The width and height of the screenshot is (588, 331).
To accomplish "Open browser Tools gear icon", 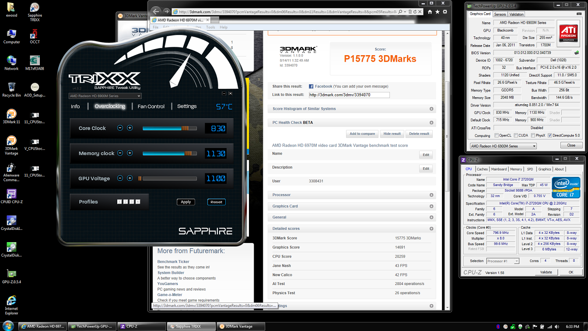I will 445,12.
